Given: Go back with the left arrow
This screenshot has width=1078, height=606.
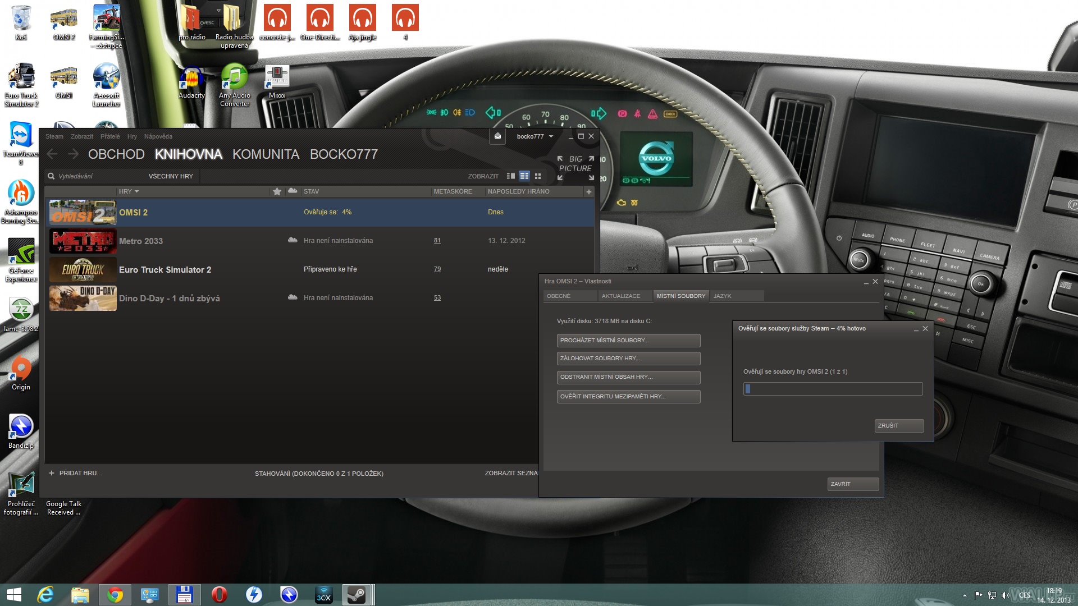Looking at the screenshot, I should 53,154.
